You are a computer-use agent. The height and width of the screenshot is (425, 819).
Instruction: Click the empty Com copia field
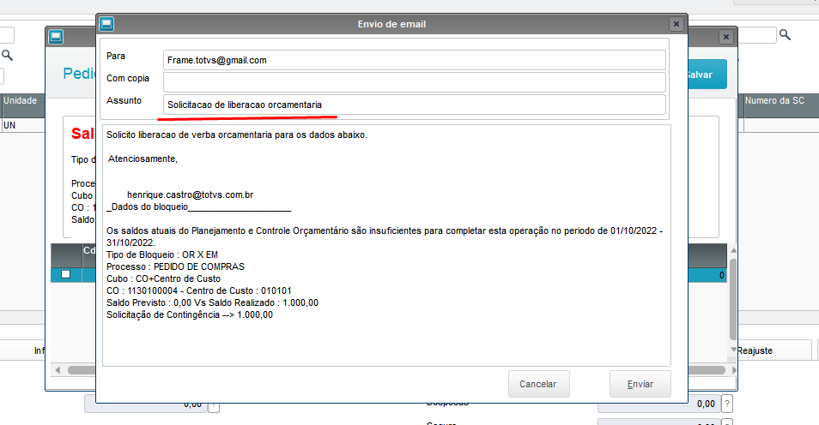pyautogui.click(x=414, y=82)
